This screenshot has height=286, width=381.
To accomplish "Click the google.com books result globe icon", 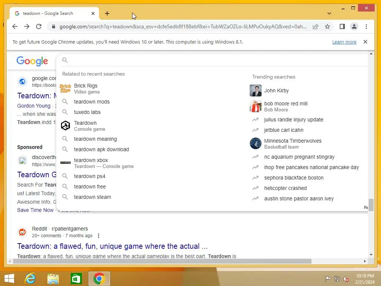I will 22,82.
